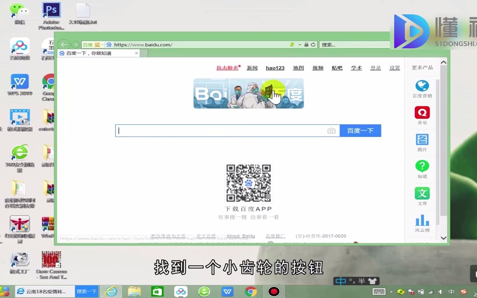Click the 360 browser taskbar icon
The width and height of the screenshot is (477, 298).
point(204,291)
